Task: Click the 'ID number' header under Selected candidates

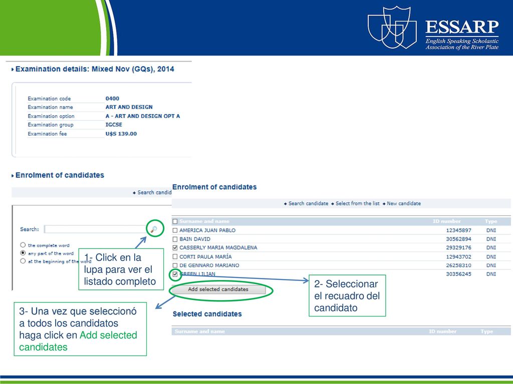Action: click(x=442, y=331)
